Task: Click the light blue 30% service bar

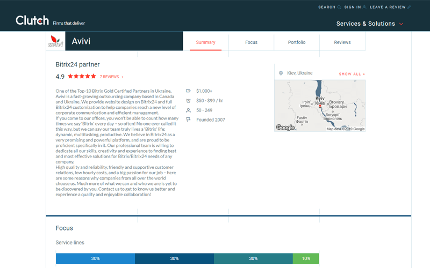Action: point(96,258)
